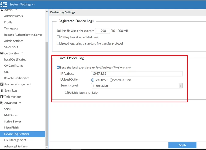Enable Roll log files at scheduled time
This screenshot has width=206, height=150.
(x=58, y=37)
